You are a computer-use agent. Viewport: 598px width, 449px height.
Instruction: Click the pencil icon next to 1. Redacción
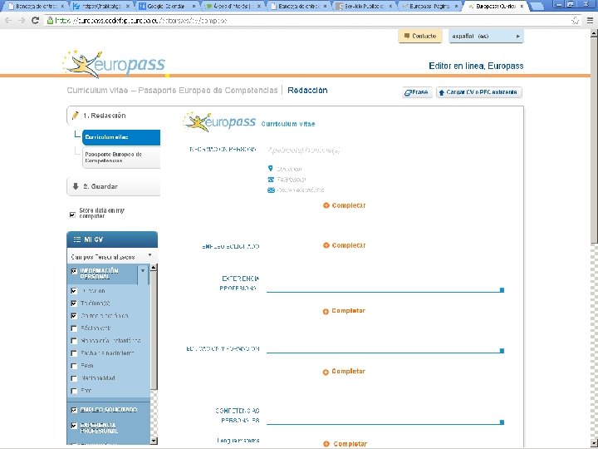point(75,116)
